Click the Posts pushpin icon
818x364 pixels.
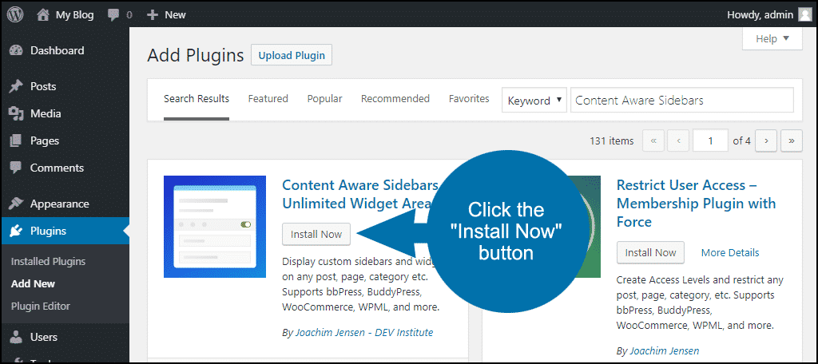tap(16, 86)
